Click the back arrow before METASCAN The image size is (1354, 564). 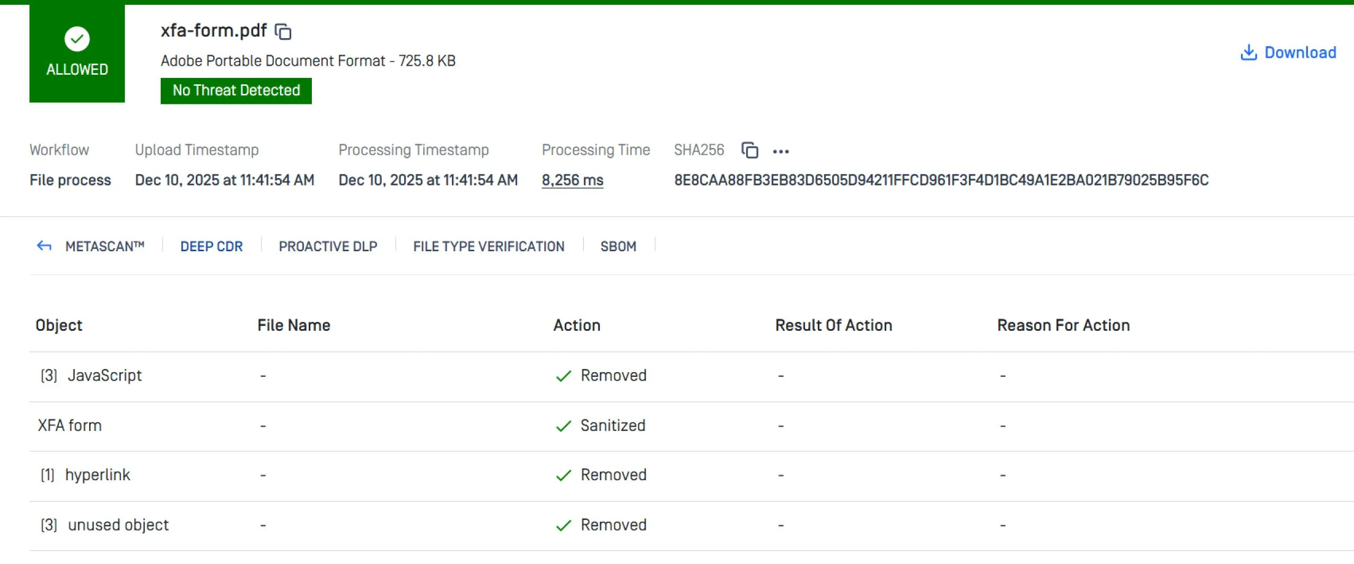(44, 246)
